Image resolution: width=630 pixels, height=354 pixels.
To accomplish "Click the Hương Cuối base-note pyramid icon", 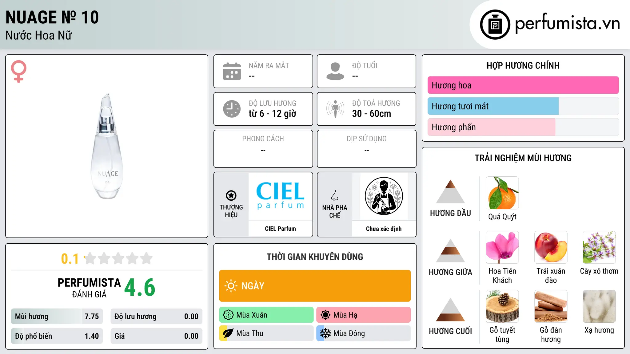I will pyautogui.click(x=450, y=309).
